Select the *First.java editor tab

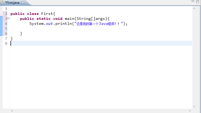coord(12,2)
